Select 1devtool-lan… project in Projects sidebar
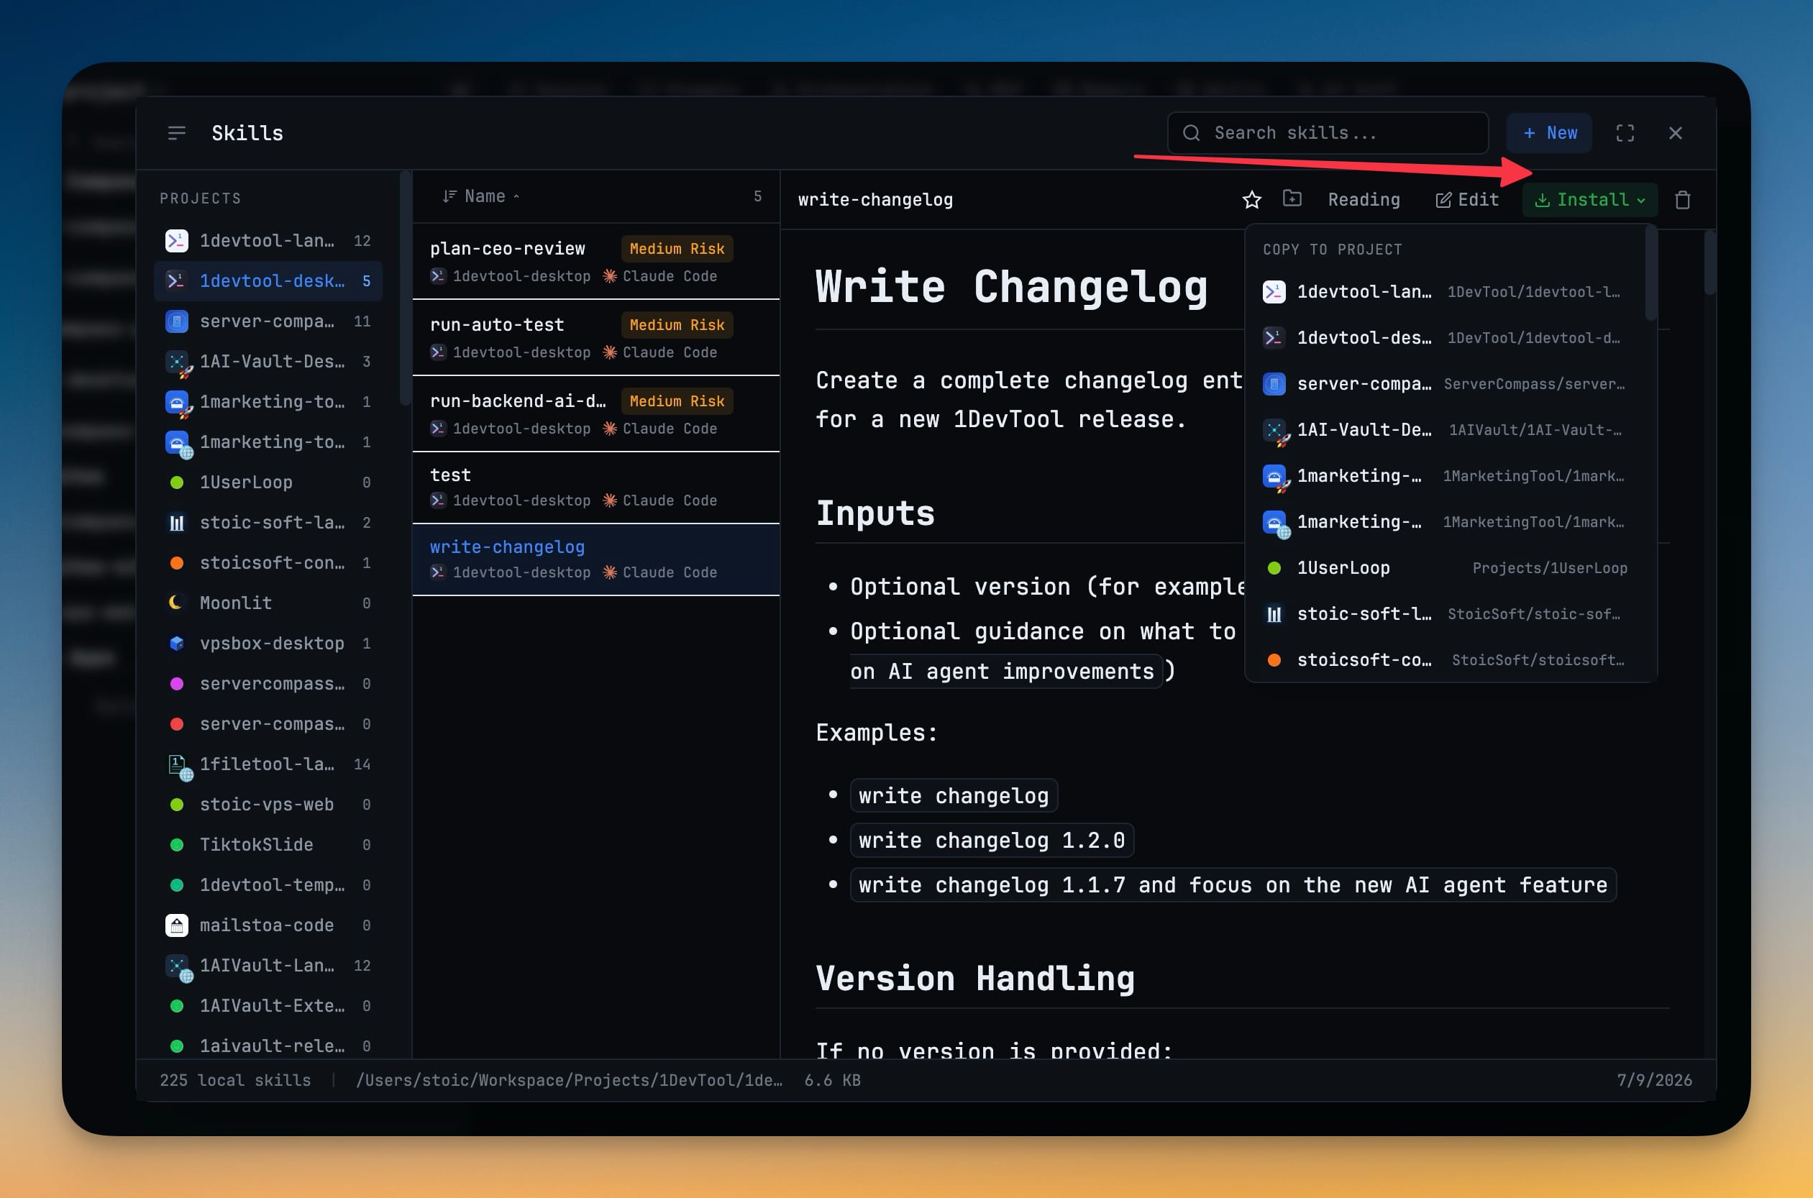 pos(268,241)
